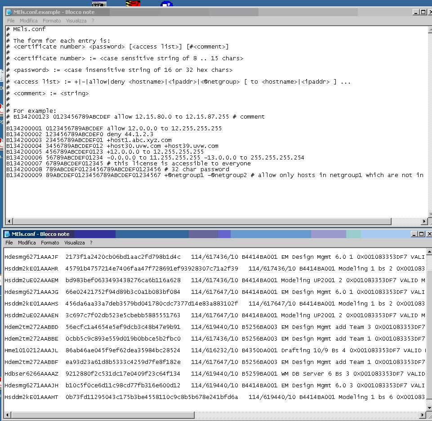Open Visualizza menu in MEls.conf window
This screenshot has height=421, width=432.
(75, 243)
